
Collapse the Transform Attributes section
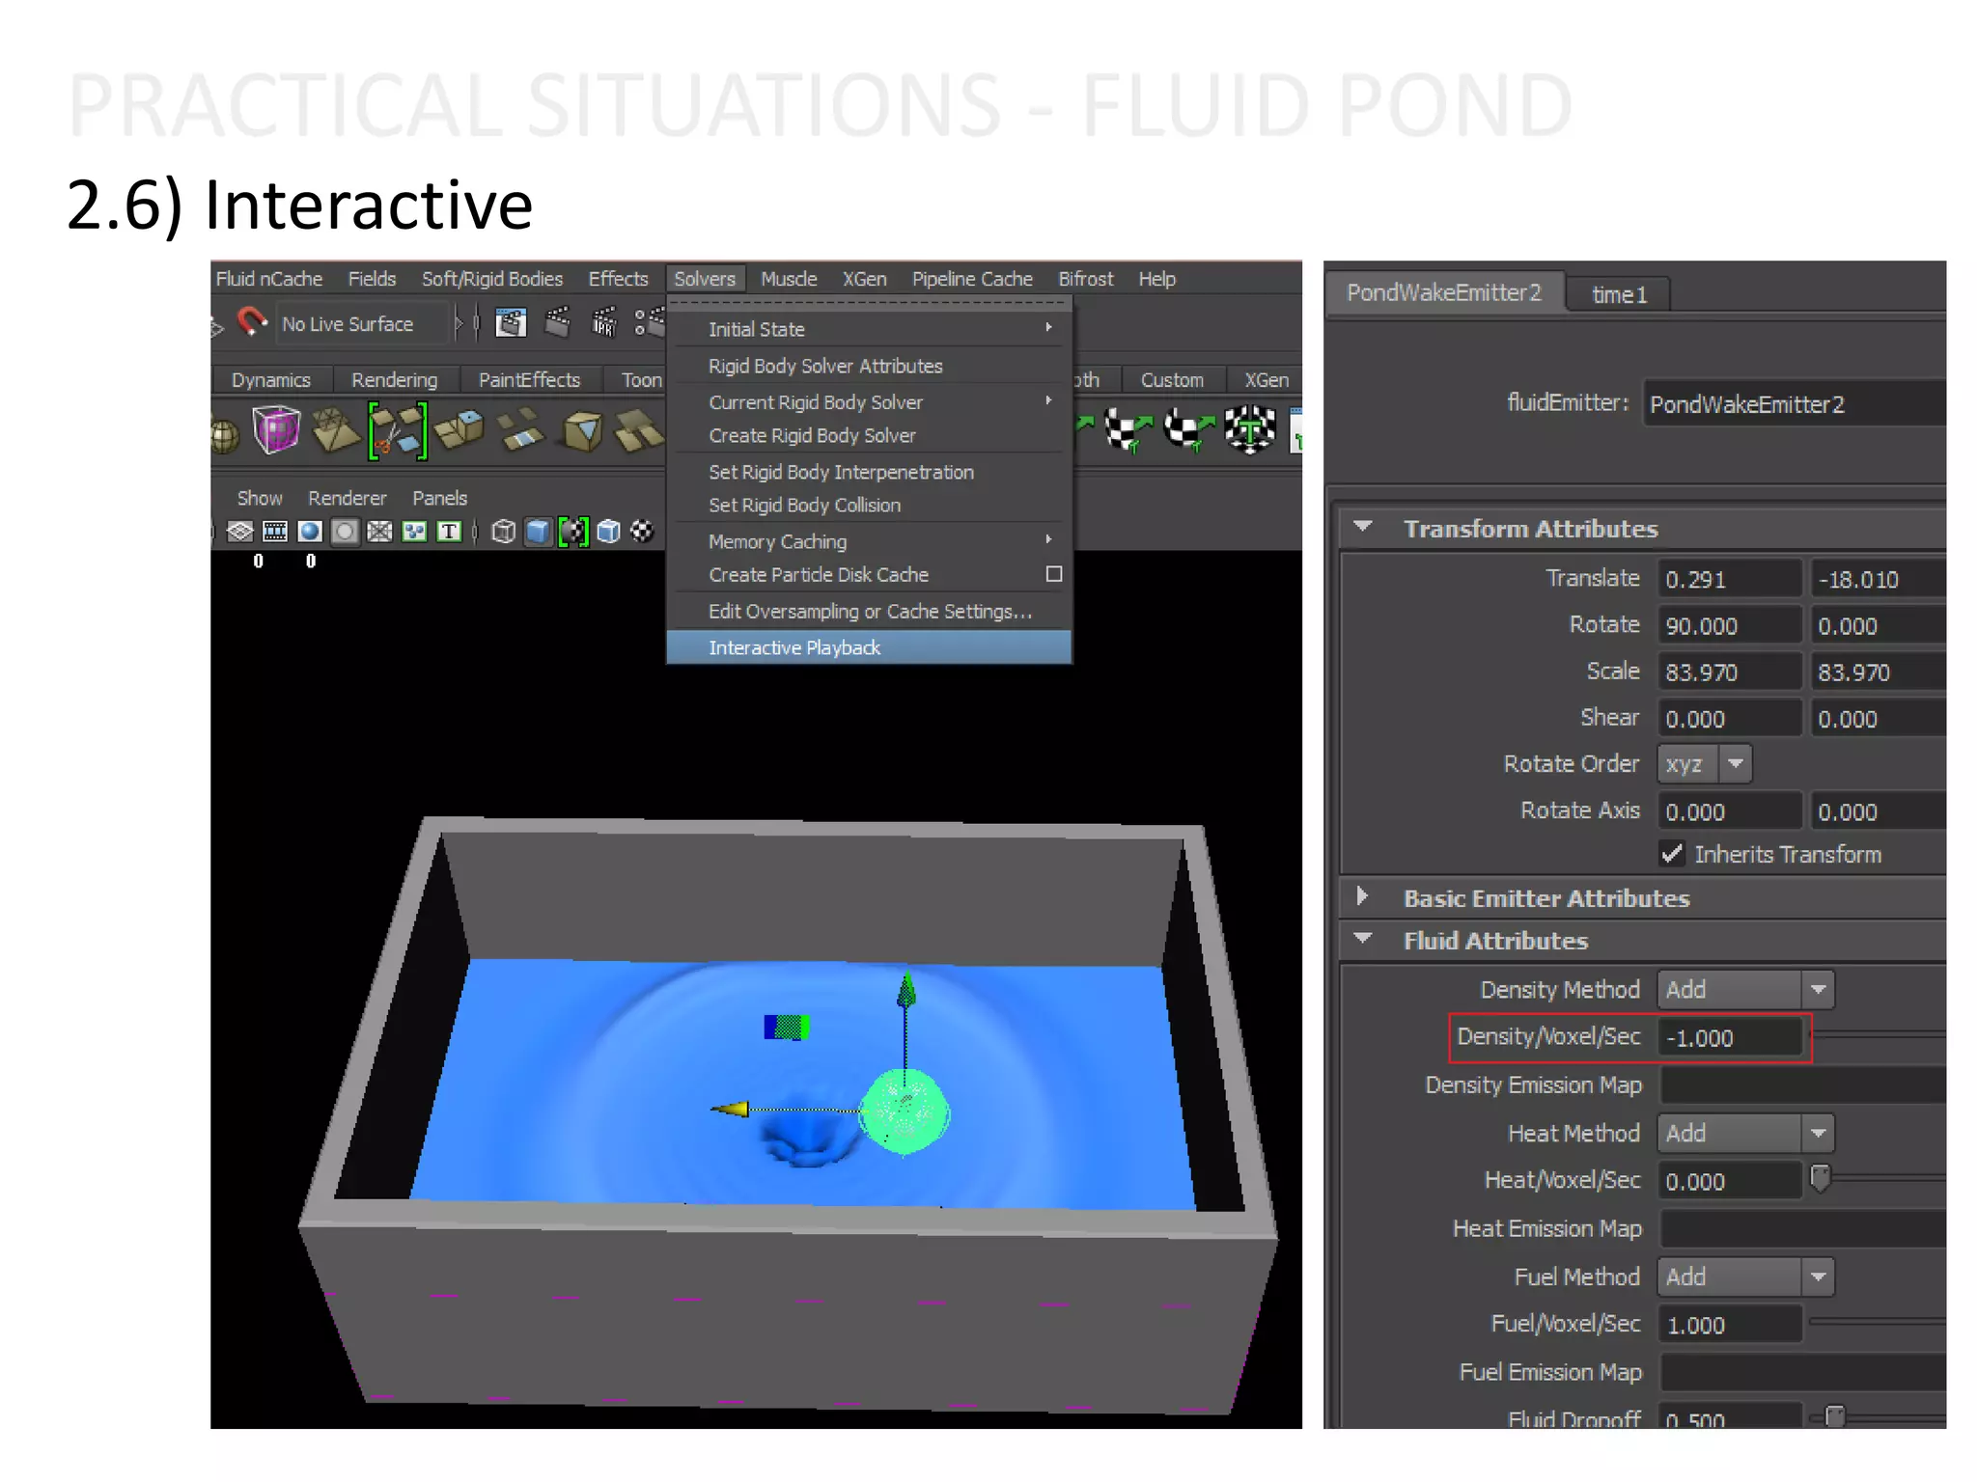tap(1363, 527)
